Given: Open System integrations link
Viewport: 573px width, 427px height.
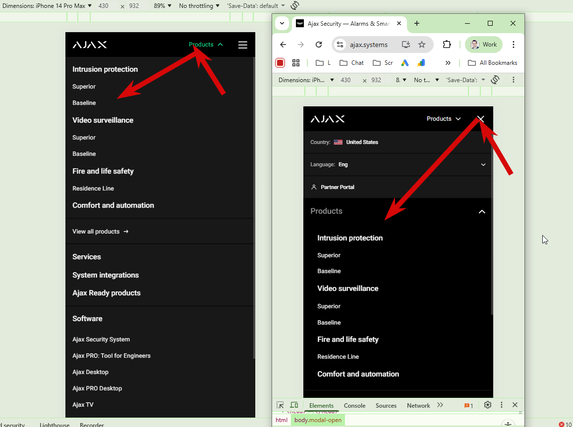Looking at the screenshot, I should click(106, 275).
